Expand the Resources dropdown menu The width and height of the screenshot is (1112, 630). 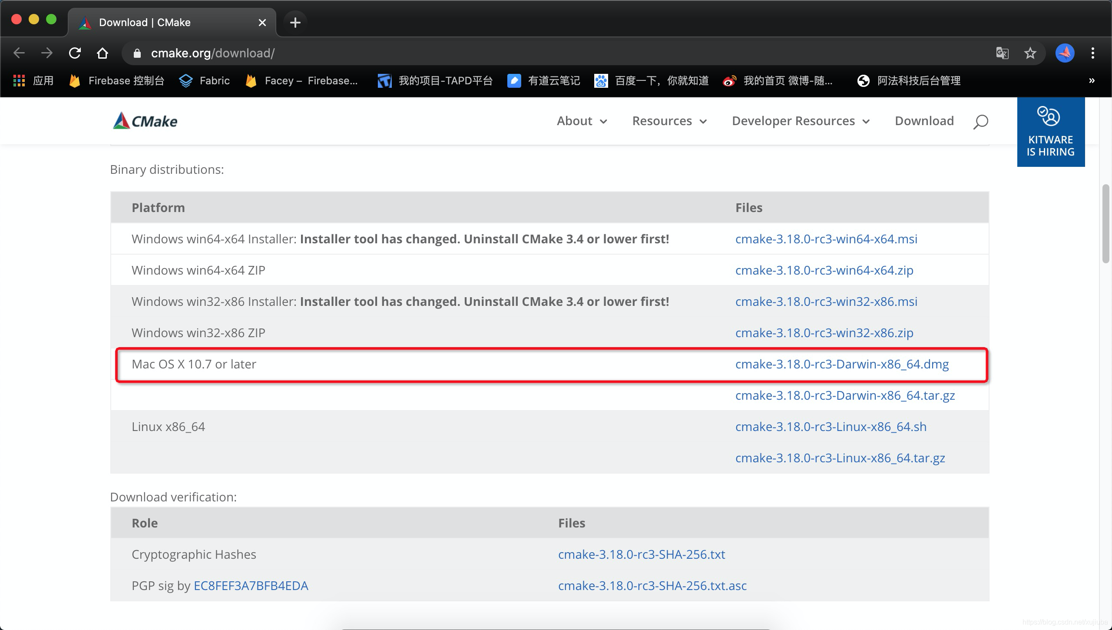coord(669,121)
